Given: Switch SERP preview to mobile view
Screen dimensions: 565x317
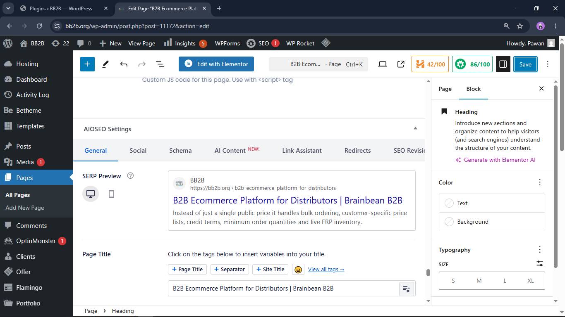Looking at the screenshot, I should click(111, 194).
